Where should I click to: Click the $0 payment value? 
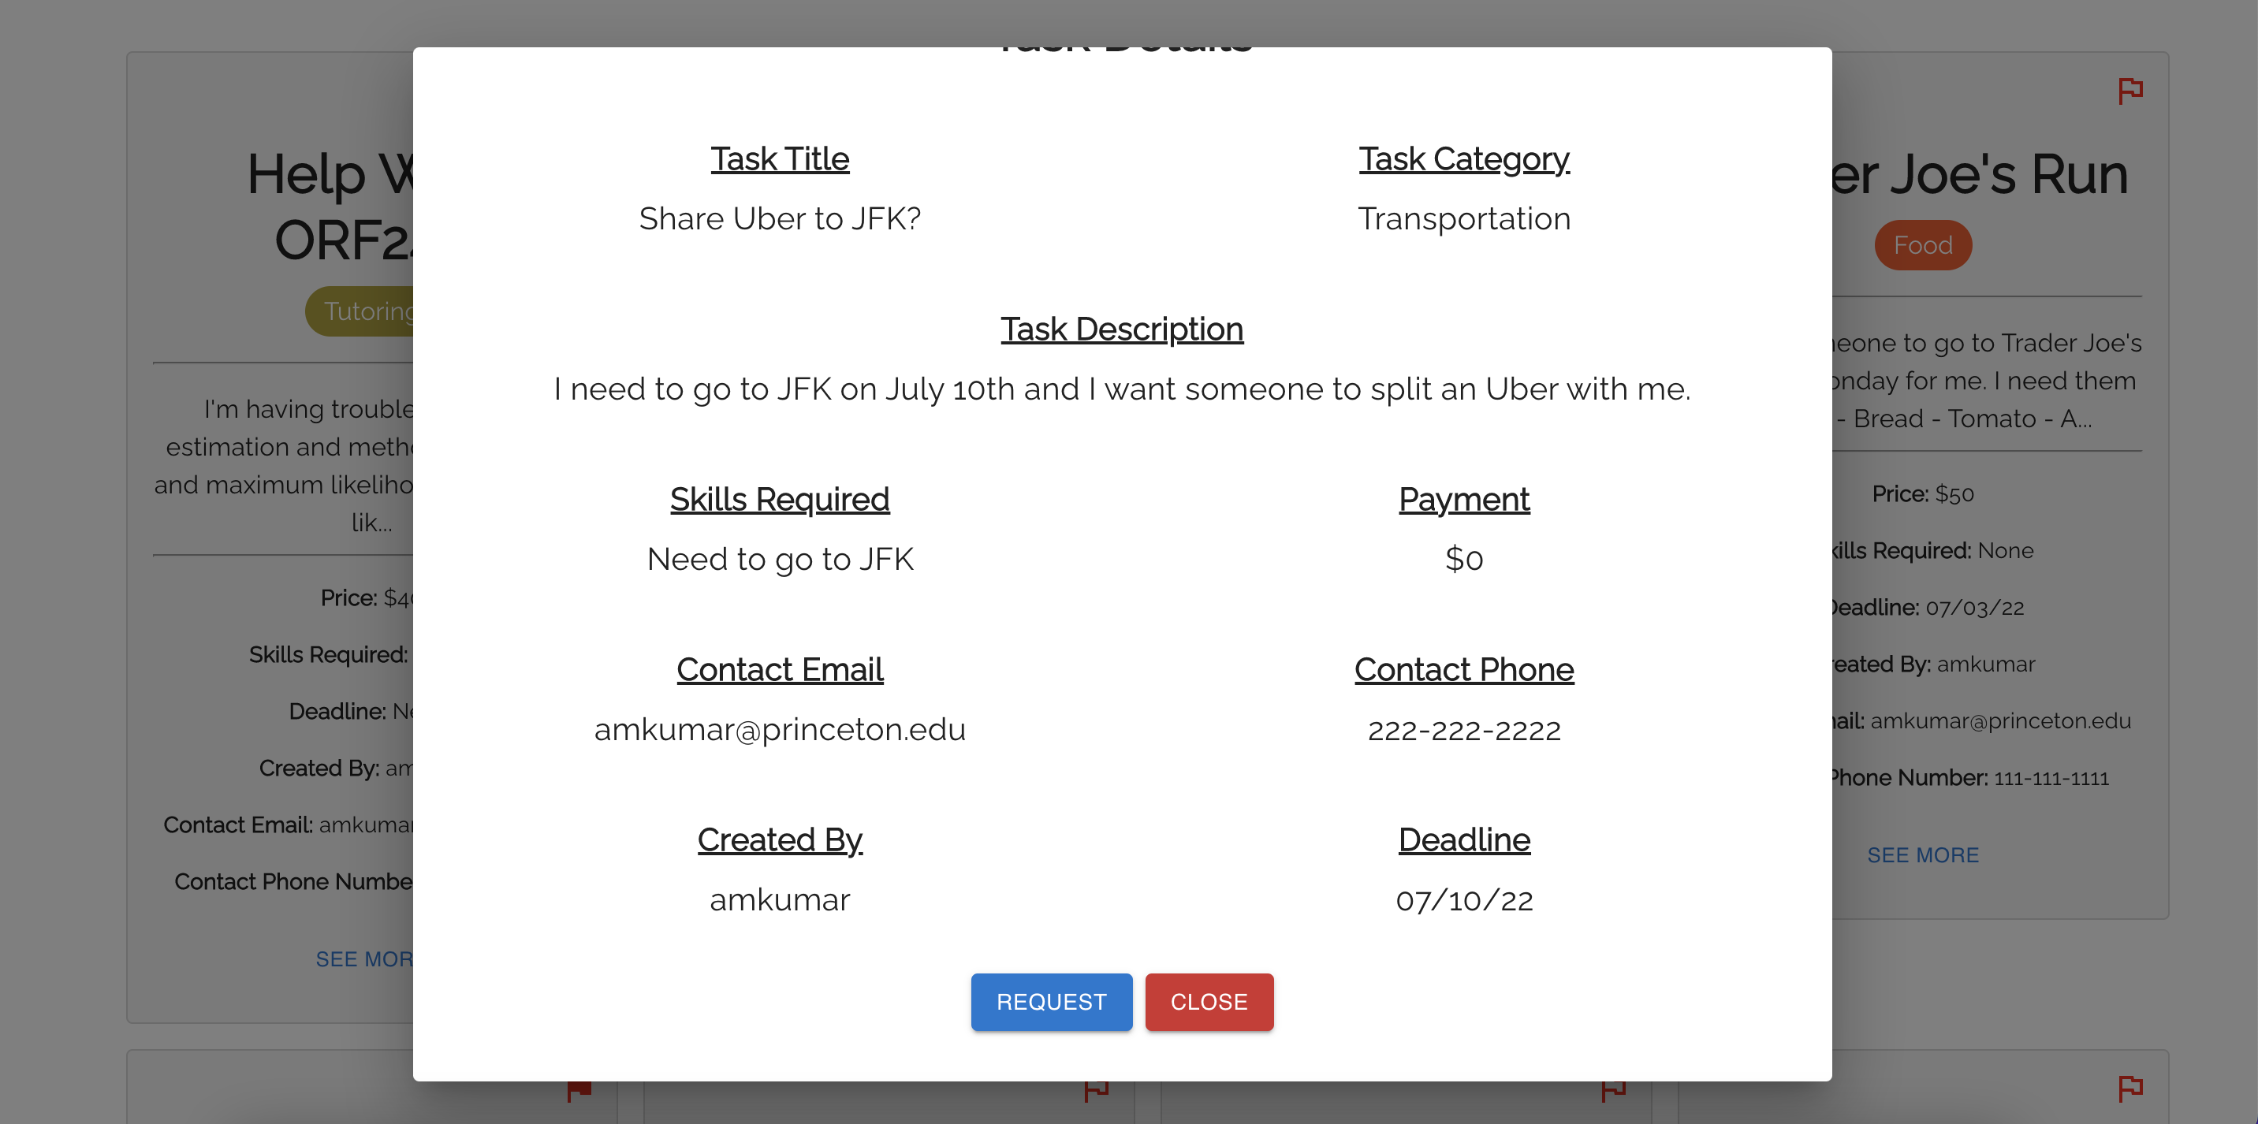click(x=1463, y=559)
